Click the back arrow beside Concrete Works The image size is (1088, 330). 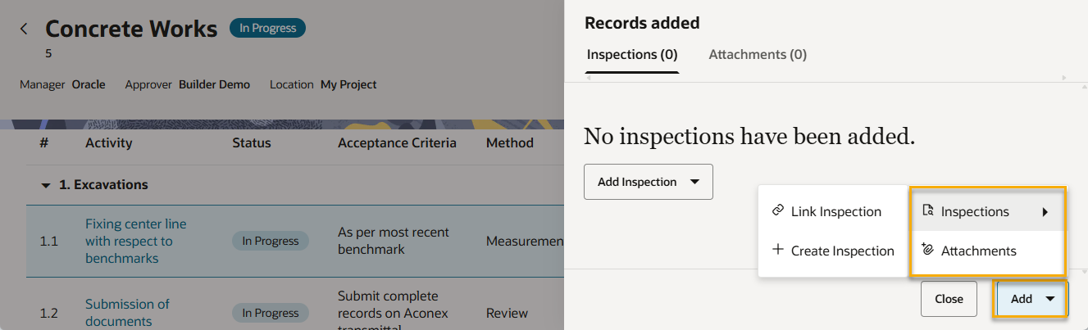click(x=24, y=29)
